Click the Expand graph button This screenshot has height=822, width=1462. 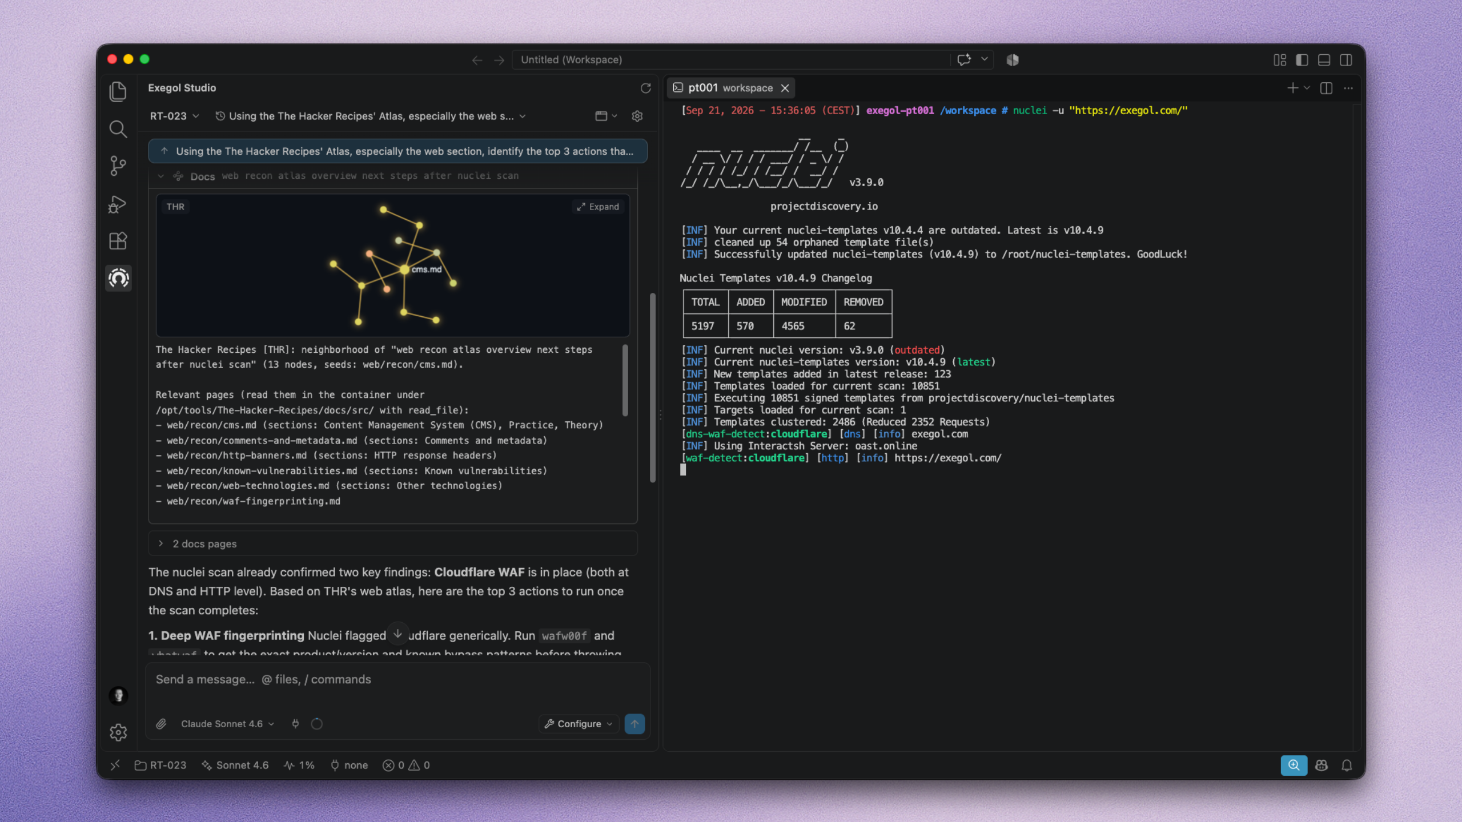pos(598,207)
